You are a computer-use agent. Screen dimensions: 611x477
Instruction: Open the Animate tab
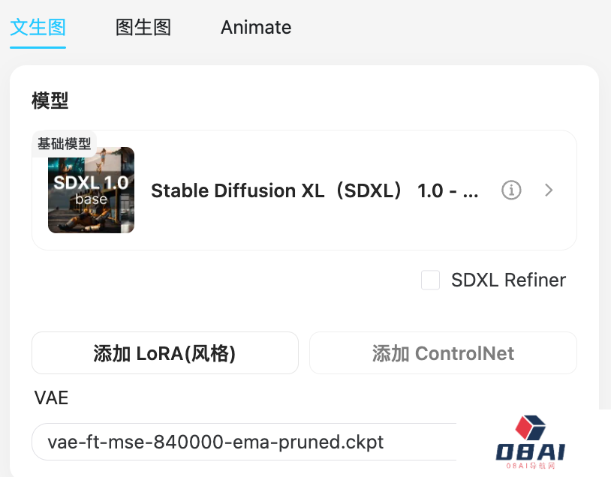tap(256, 28)
